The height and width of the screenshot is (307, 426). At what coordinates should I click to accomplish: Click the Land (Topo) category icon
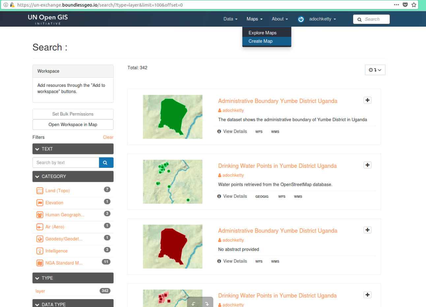[x=40, y=191]
